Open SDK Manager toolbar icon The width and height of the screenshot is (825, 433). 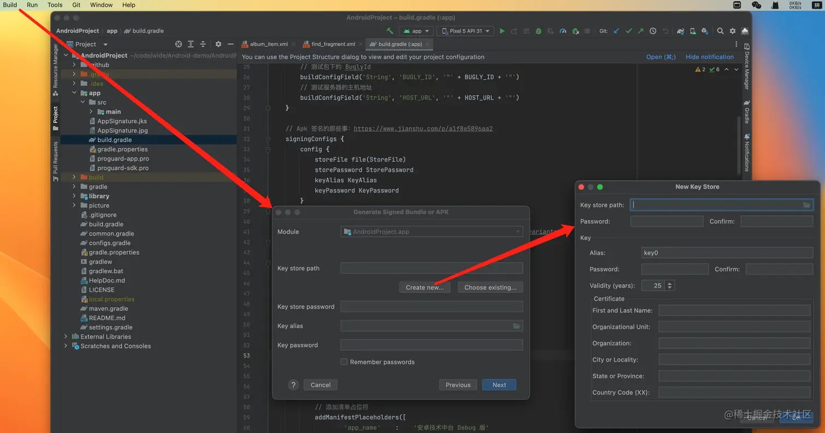pos(705,31)
